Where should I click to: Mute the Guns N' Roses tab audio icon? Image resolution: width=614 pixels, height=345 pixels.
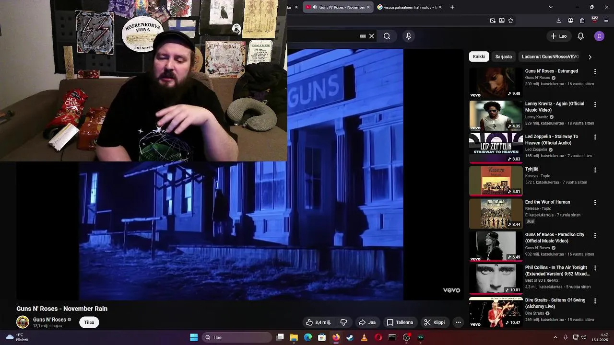point(315,7)
